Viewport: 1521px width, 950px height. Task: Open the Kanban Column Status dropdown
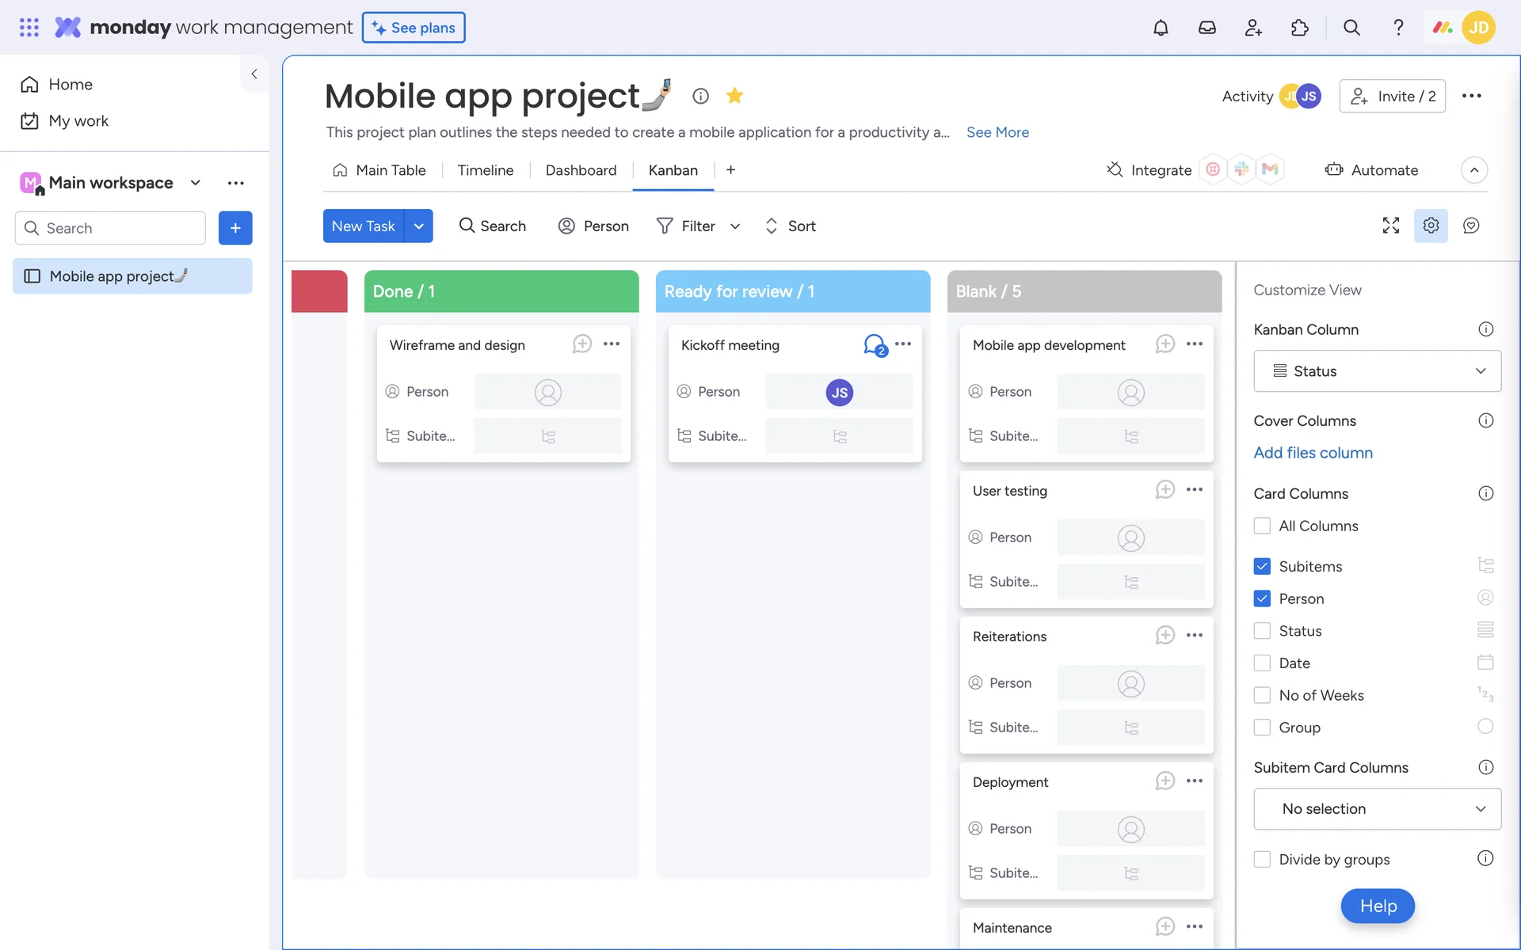click(1377, 371)
